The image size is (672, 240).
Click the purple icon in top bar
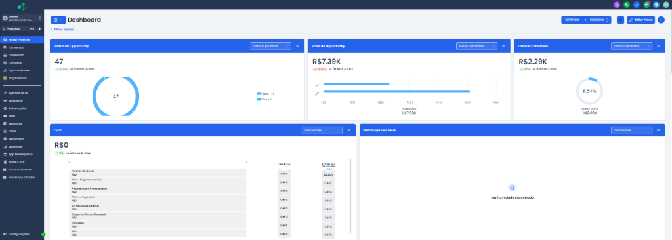tap(617, 5)
